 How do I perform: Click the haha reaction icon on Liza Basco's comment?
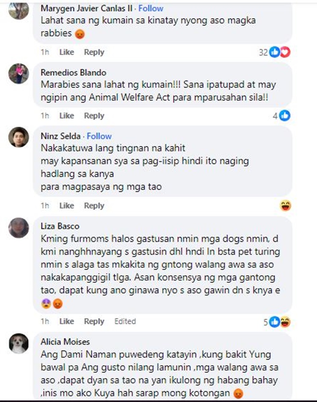[285, 322]
